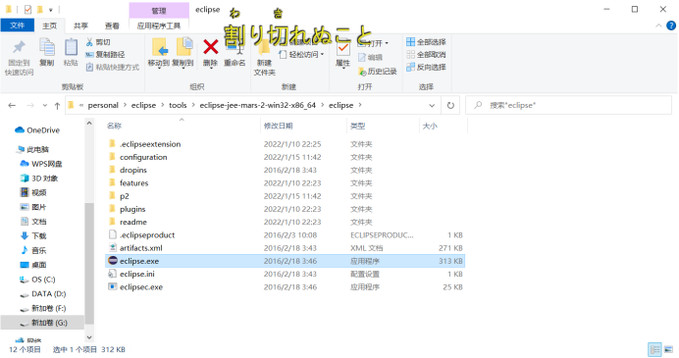Viewport: 679px width, 358px height.
Task: Go Up one folder level
Action: point(57,105)
